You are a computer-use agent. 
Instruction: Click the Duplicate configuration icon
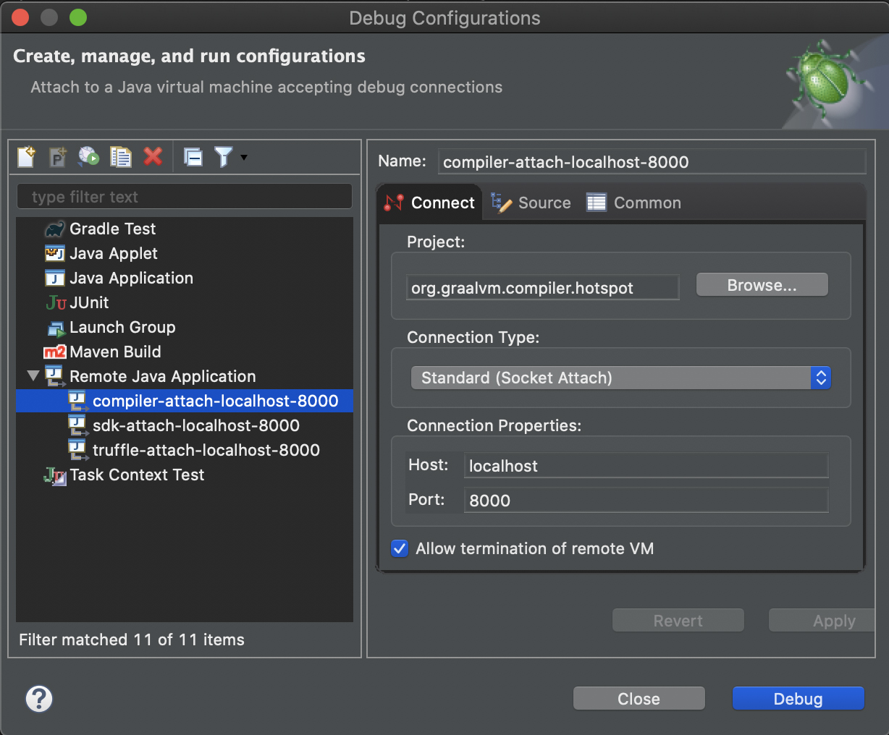click(120, 157)
